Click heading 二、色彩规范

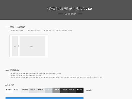click(x=12, y=70)
